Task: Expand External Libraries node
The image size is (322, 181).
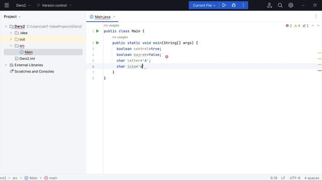Action: click(x=6, y=65)
